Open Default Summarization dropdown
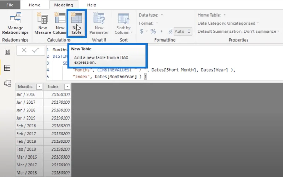This screenshot has height=177, width=283. coord(238,31)
